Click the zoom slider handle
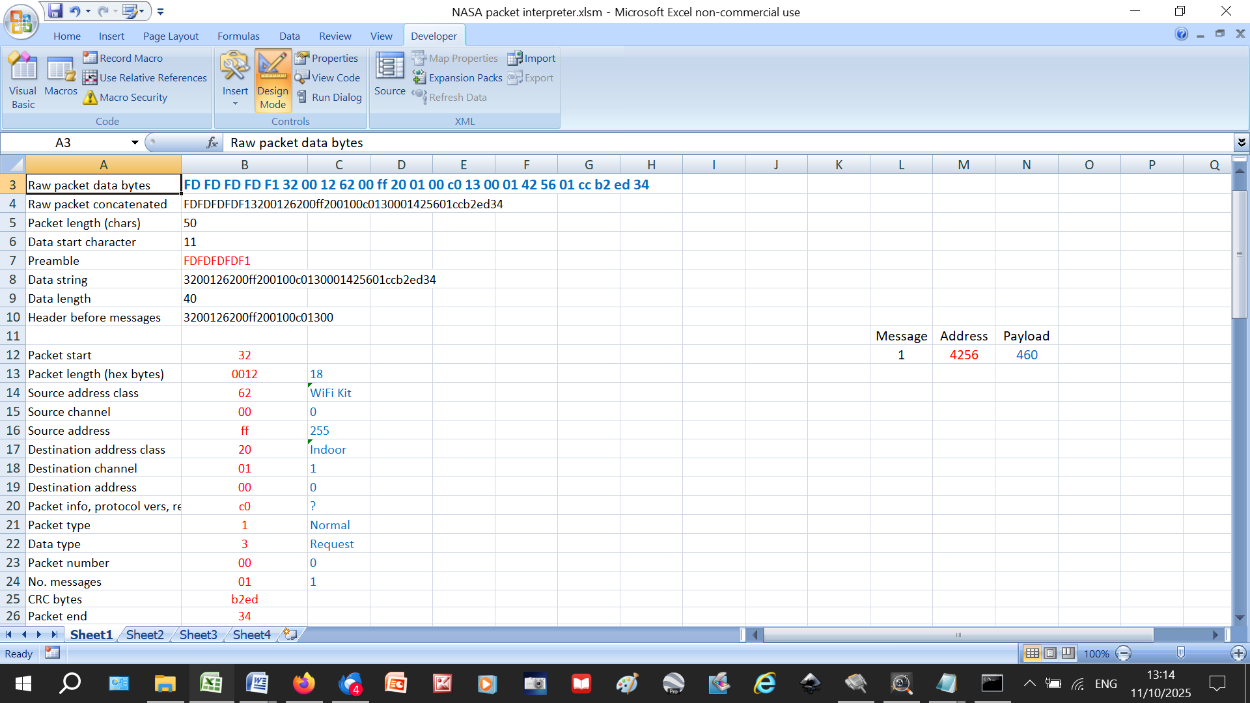 pos(1180,653)
